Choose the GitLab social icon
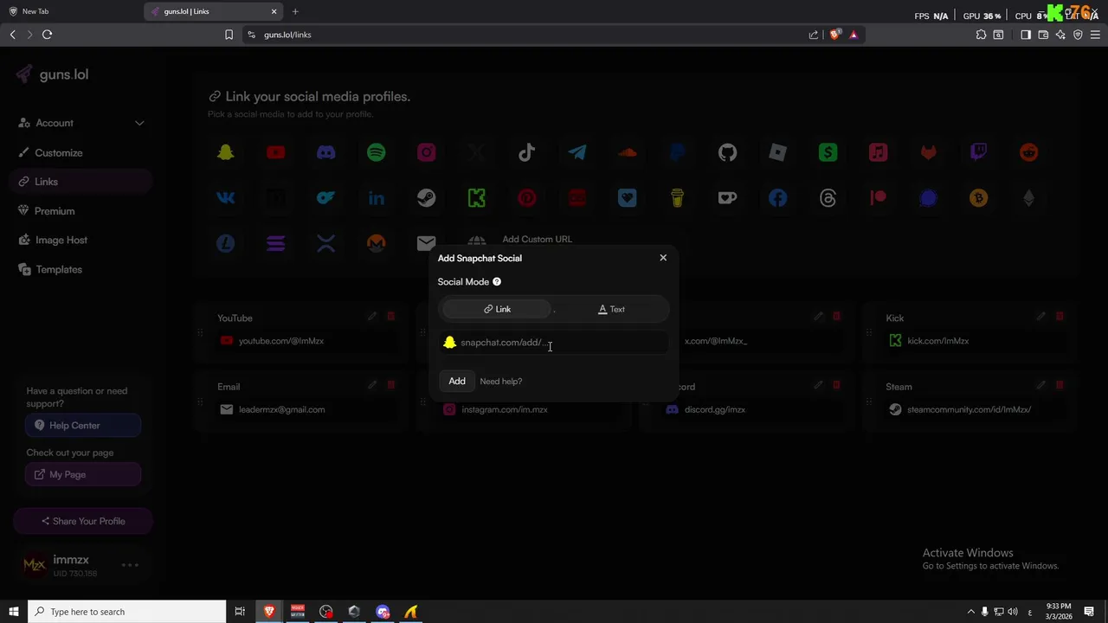Viewport: 1108px width, 623px height. coord(929,152)
